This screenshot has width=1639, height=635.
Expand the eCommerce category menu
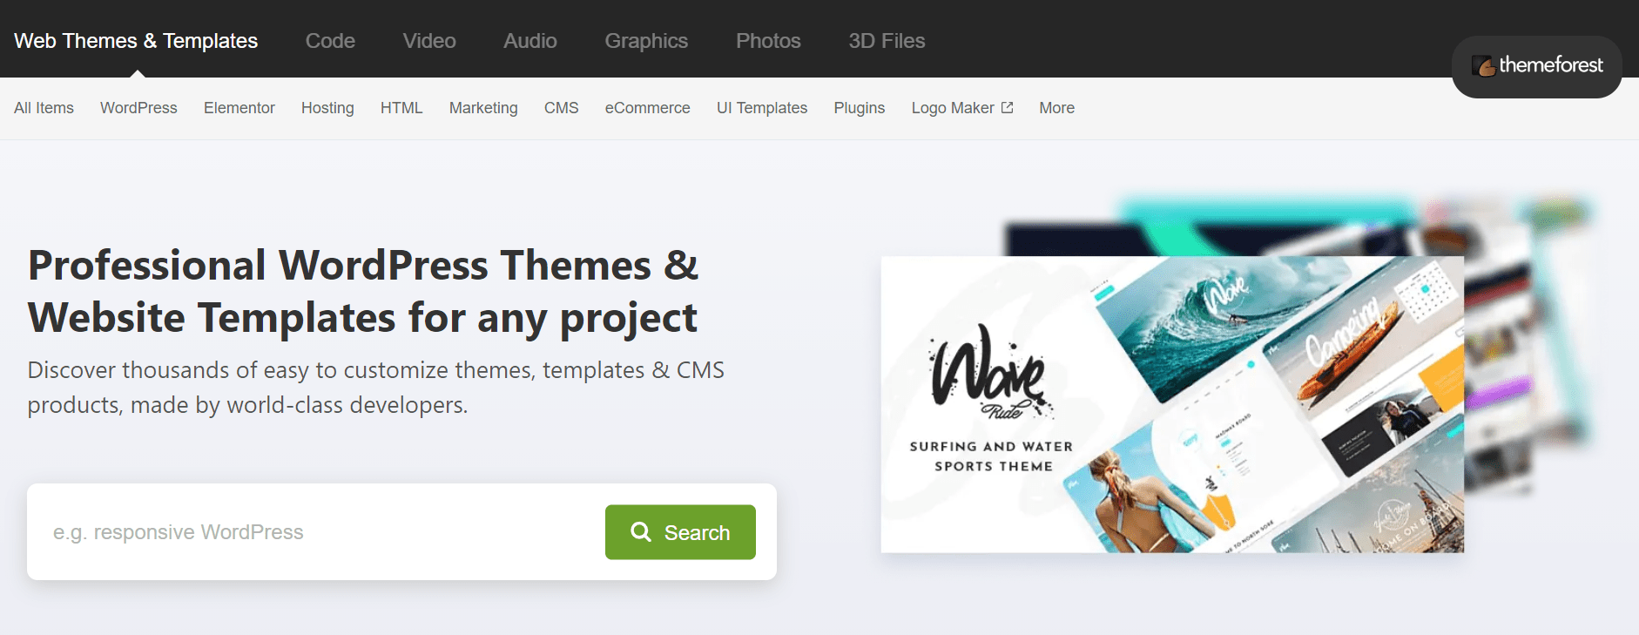pyautogui.click(x=647, y=108)
